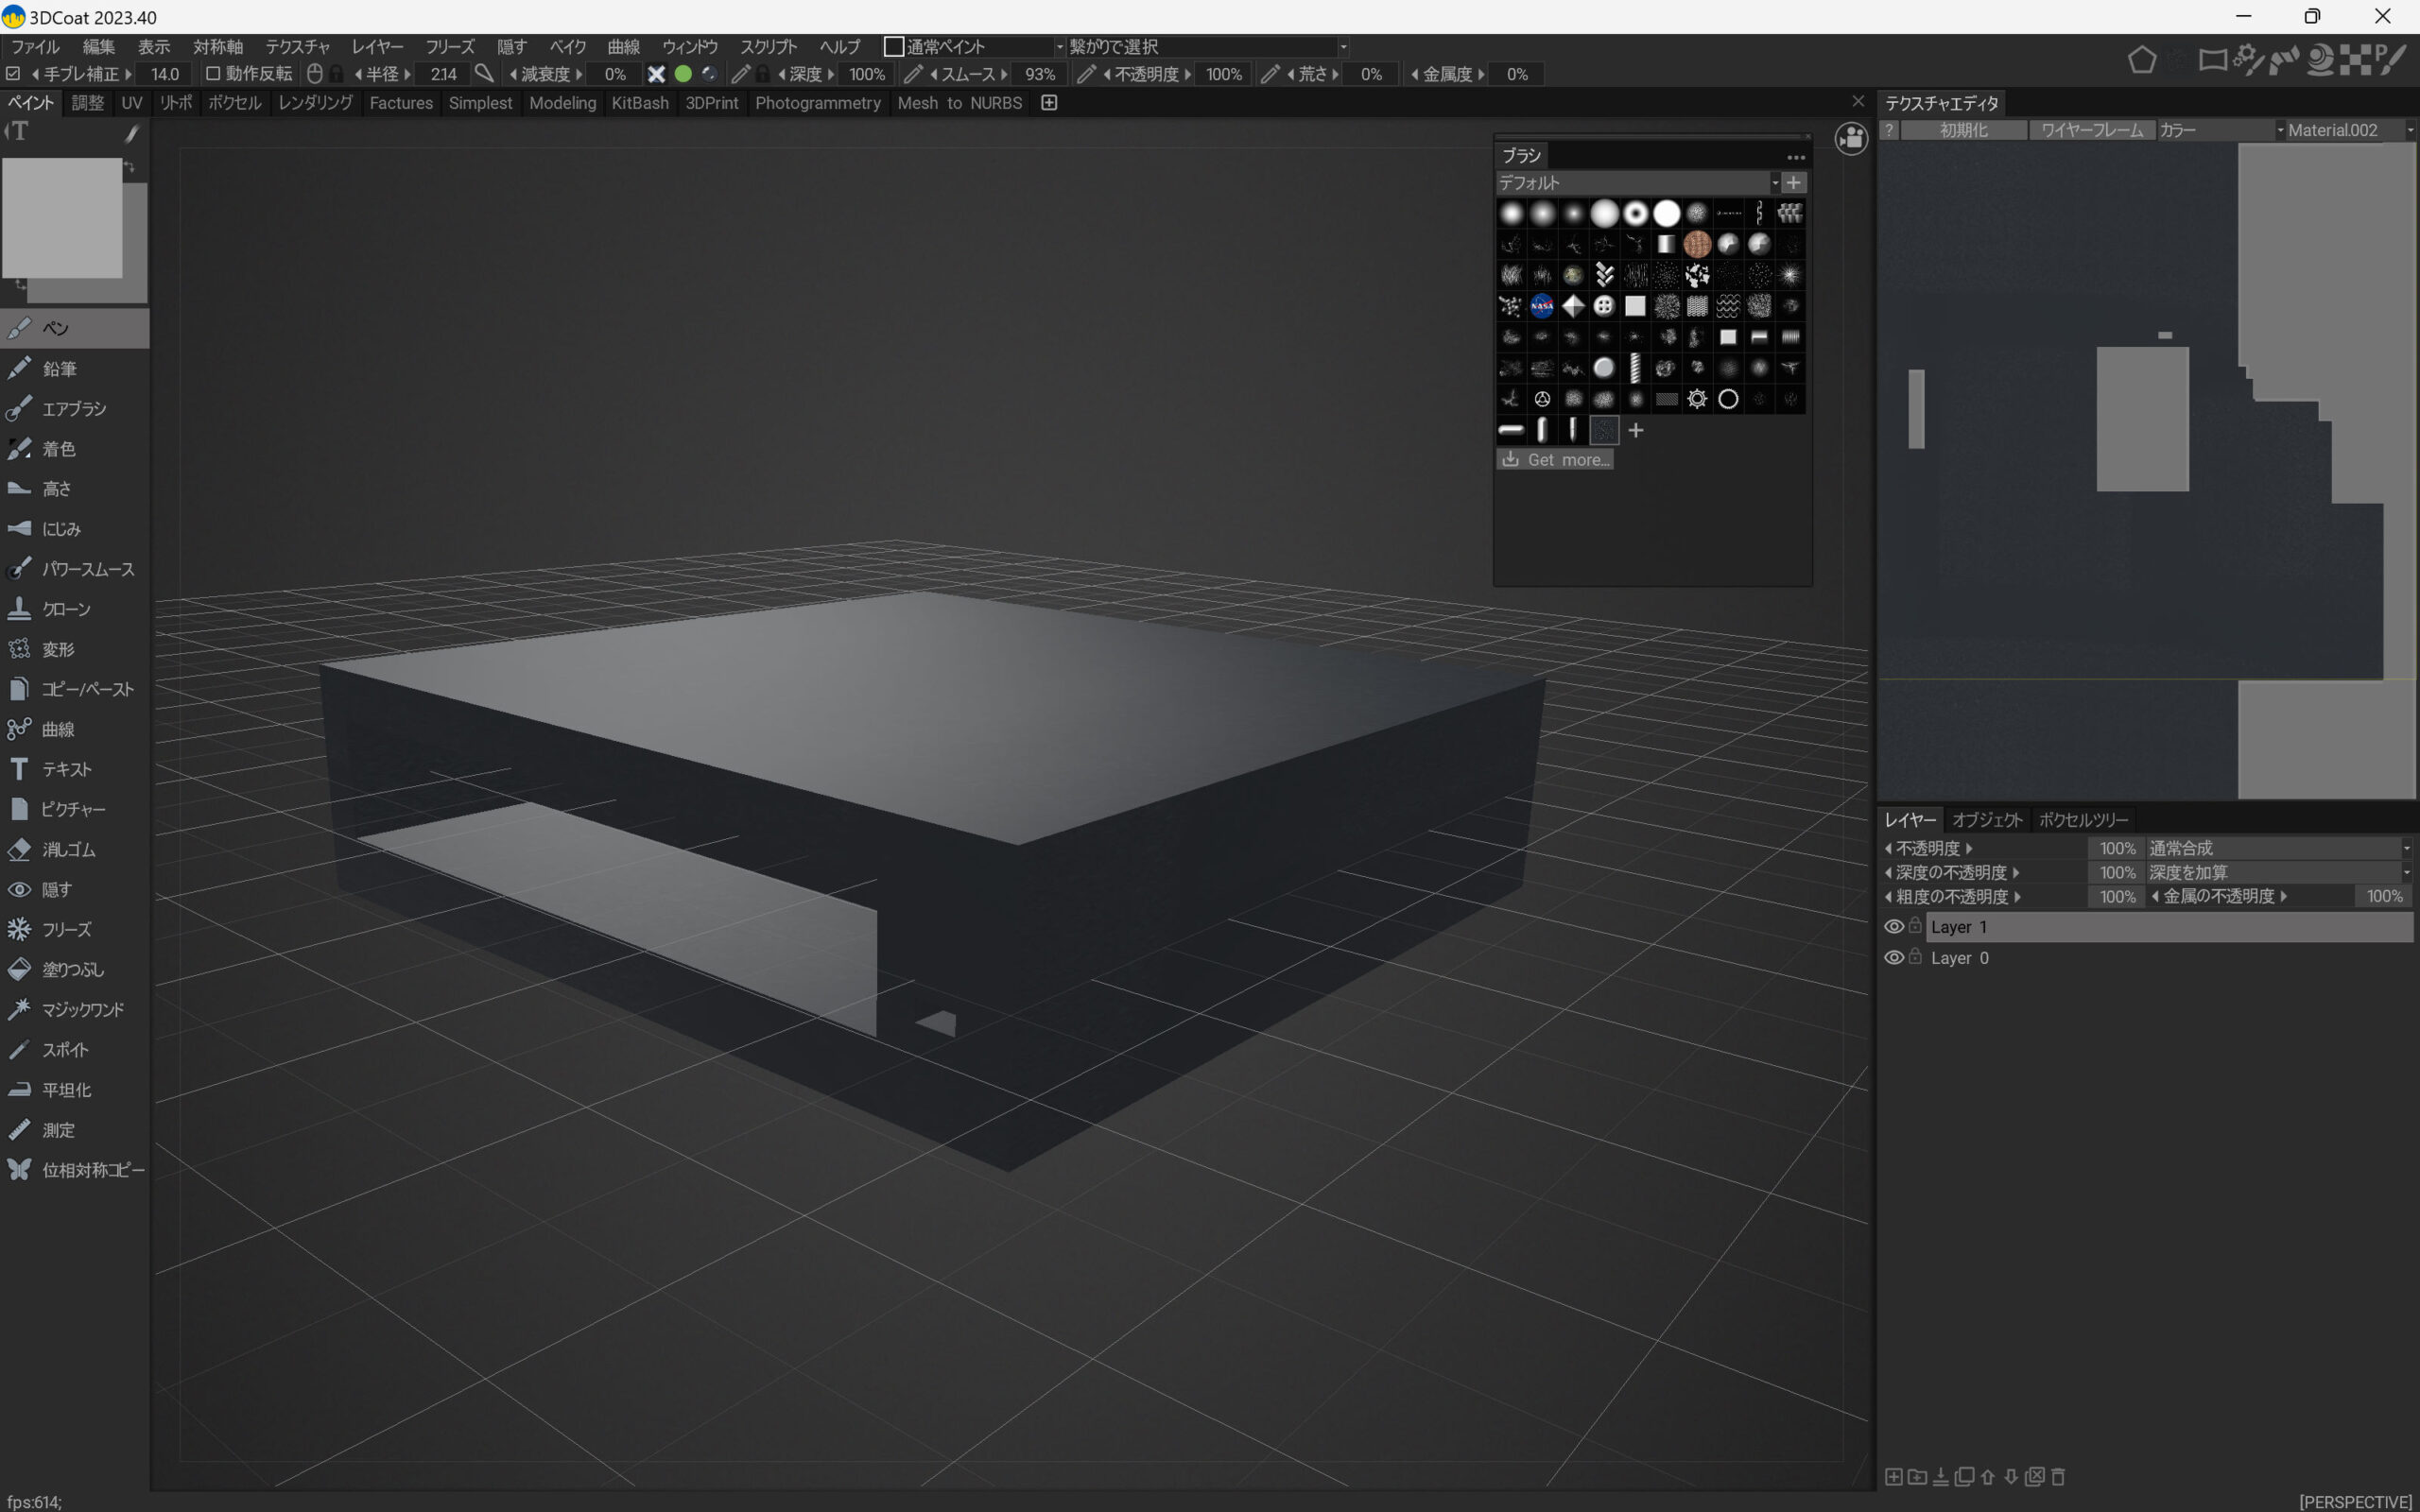The image size is (2420, 1512).
Task: Expand the Material.002 dropdown
Action: (2346, 130)
